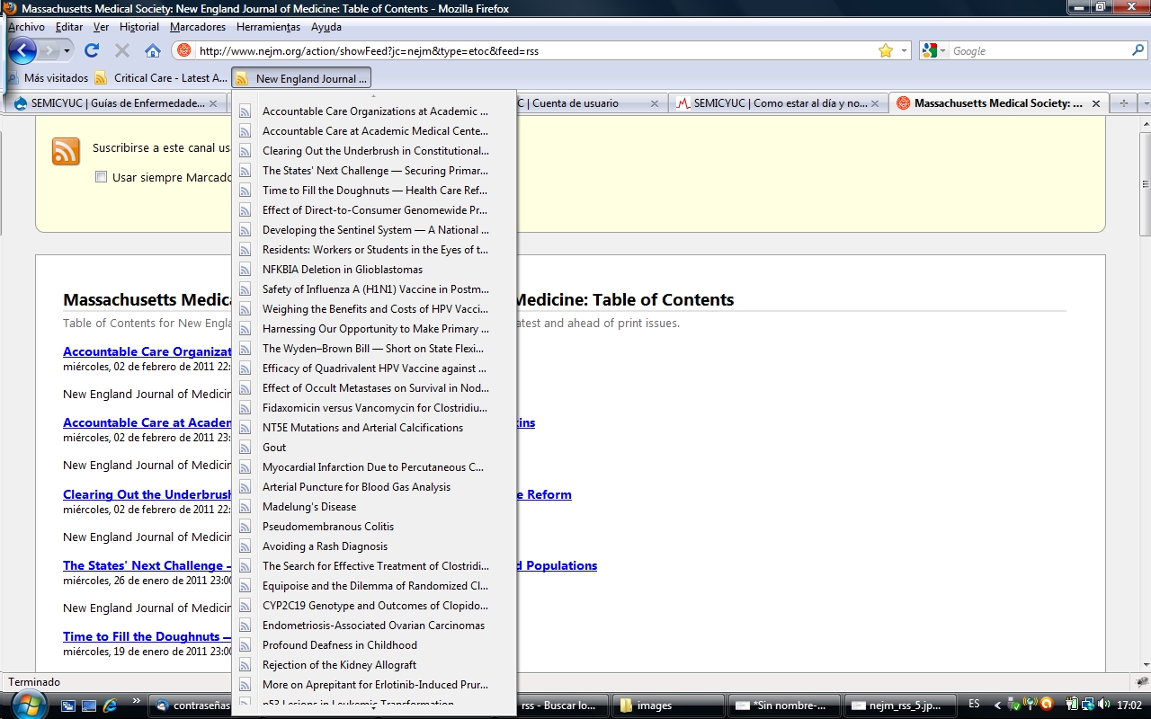Click feed icon beside 'Pseudomembranous Colitis'
Viewport: 1151px width, 719px height.
pos(245,527)
